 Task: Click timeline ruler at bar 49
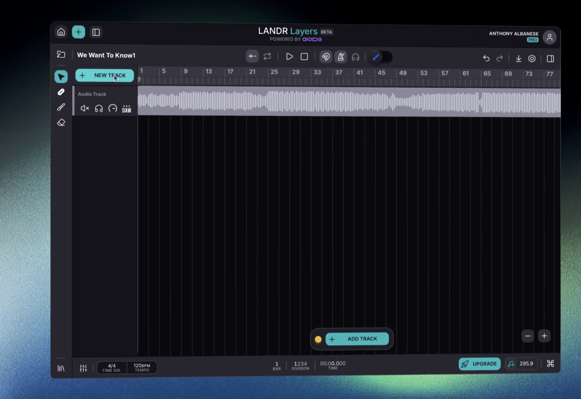[x=403, y=73]
